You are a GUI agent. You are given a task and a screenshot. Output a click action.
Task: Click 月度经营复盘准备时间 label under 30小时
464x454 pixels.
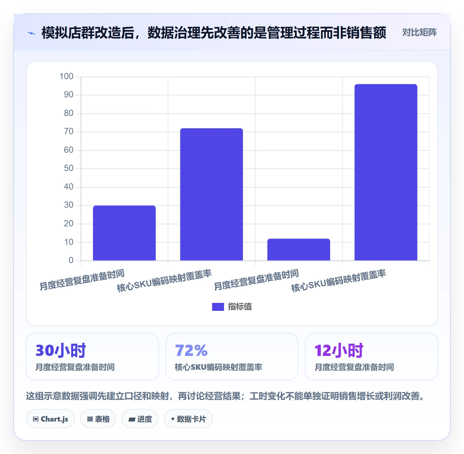(75, 367)
